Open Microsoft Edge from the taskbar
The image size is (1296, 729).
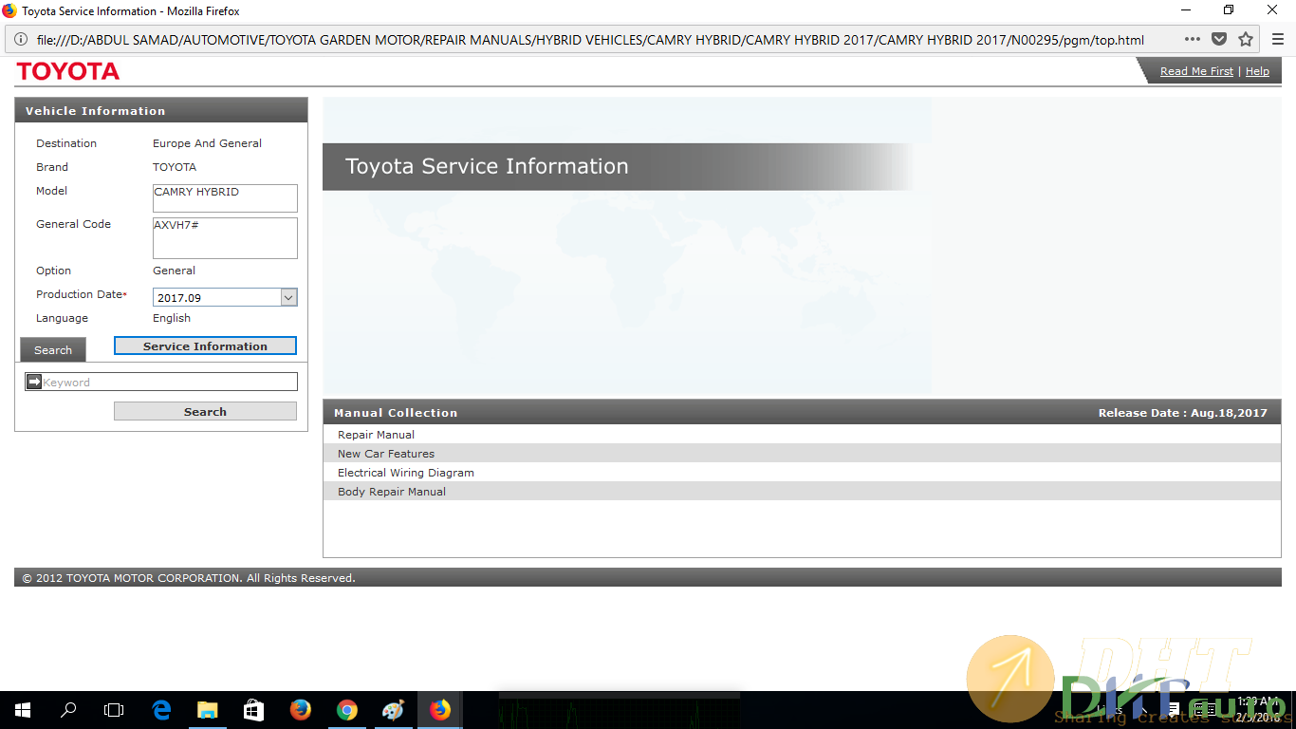coord(161,710)
